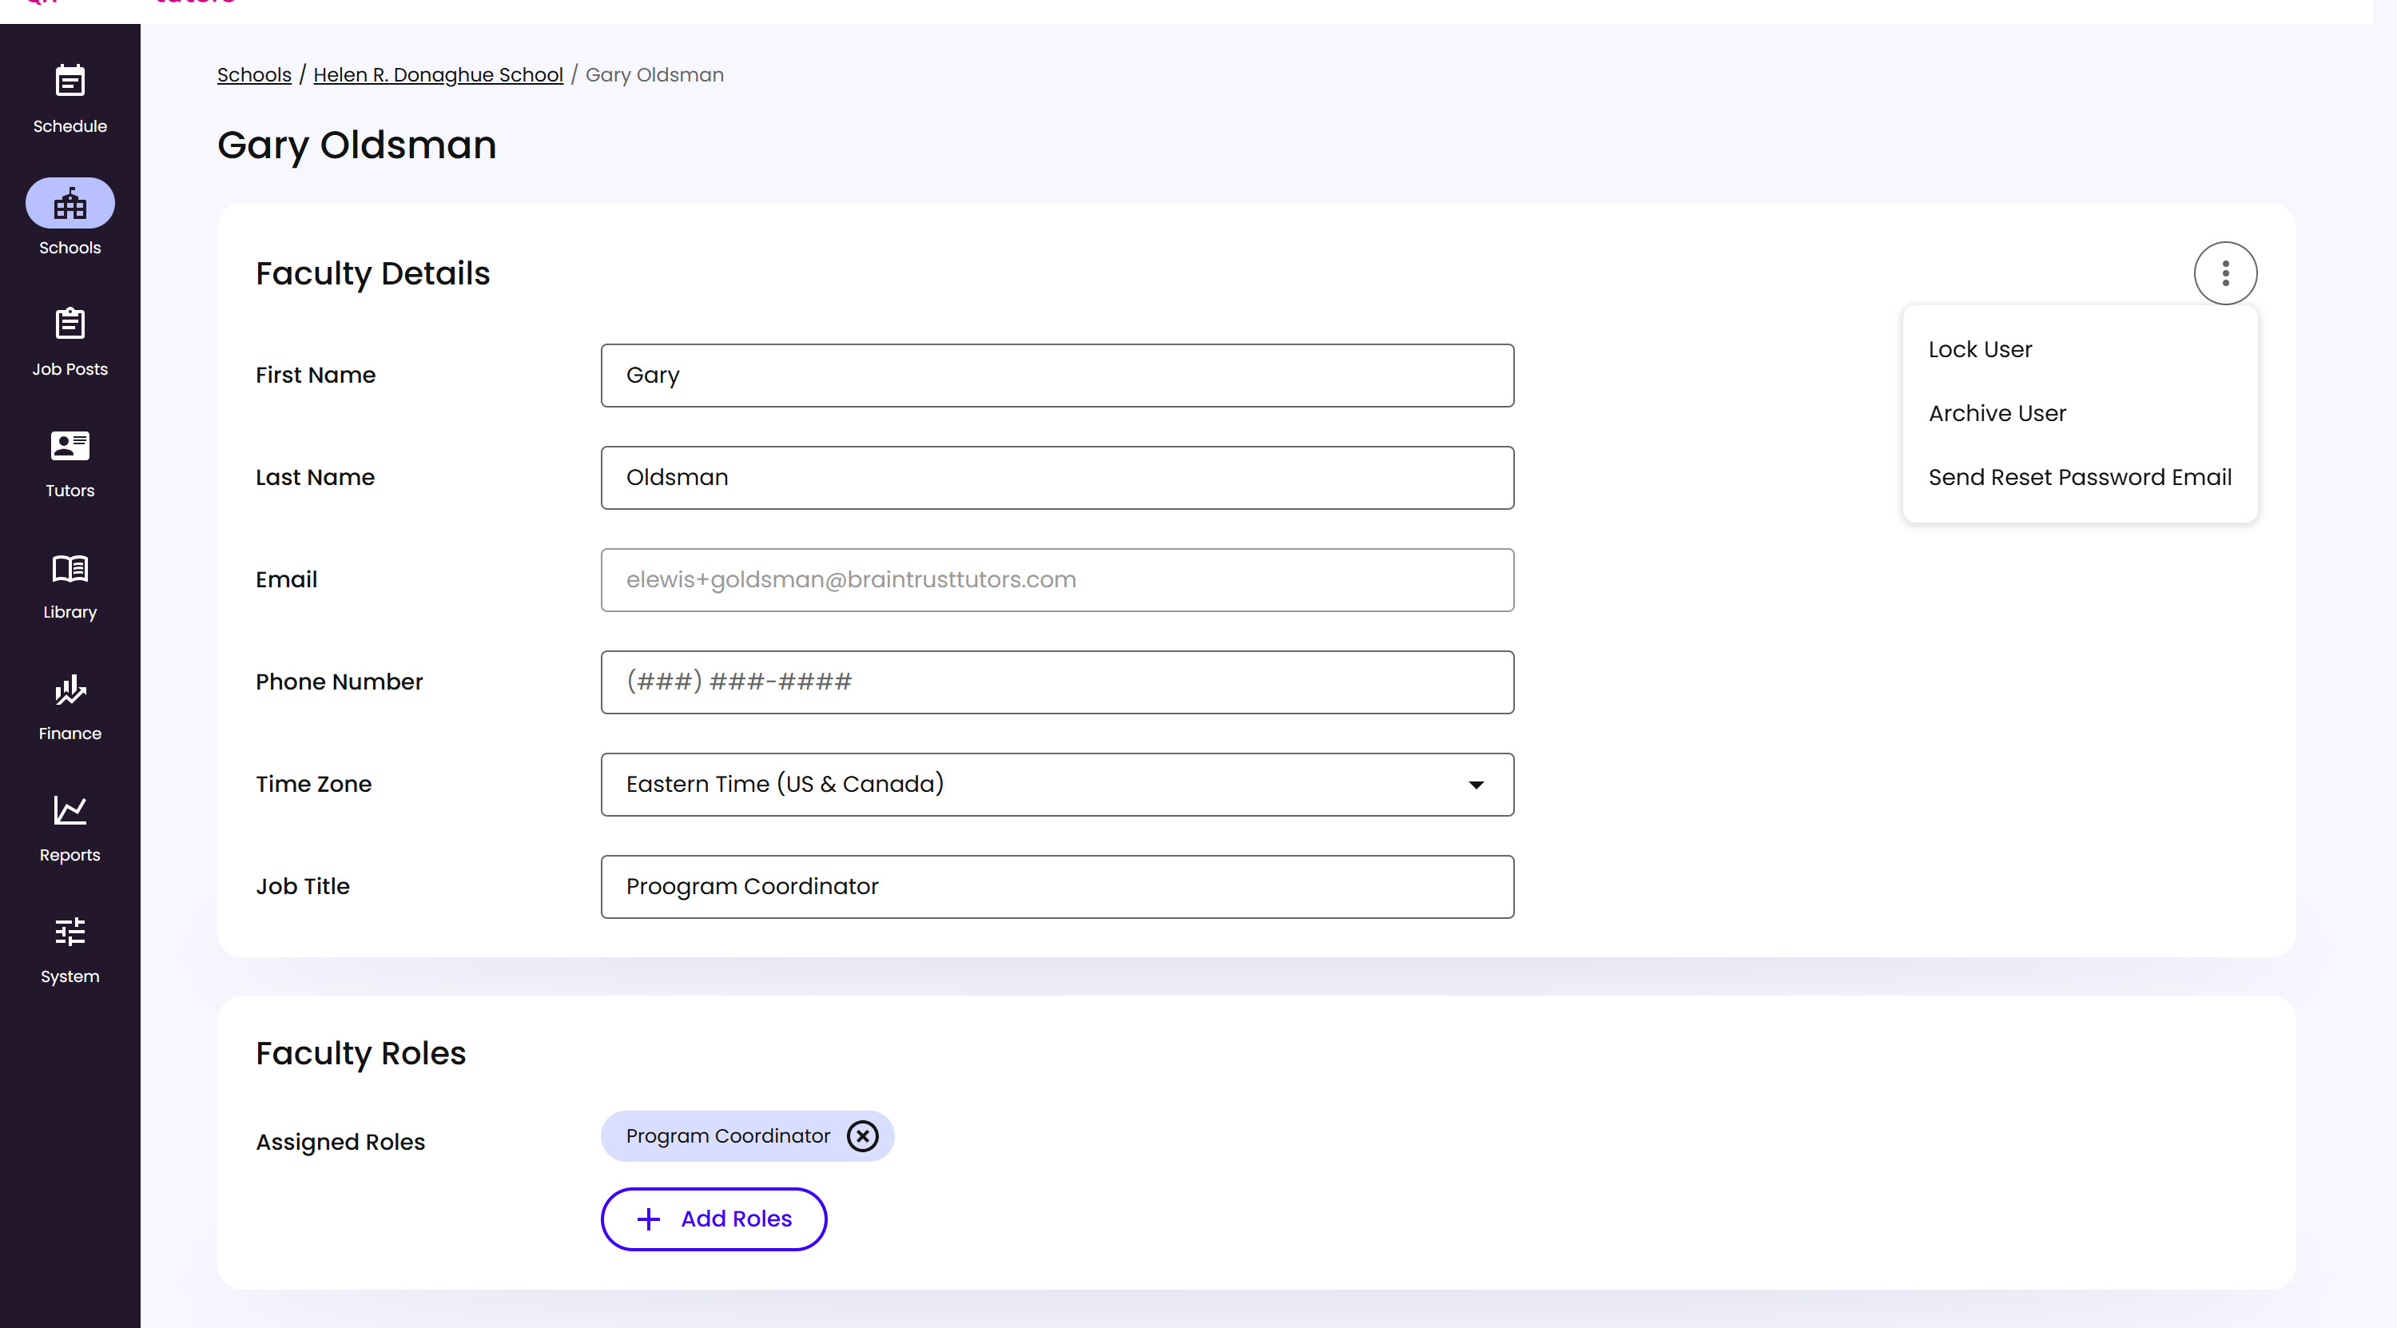Screen dimensions: 2397x1328
Task: Open the Schedule section icon
Action: tap(70, 81)
